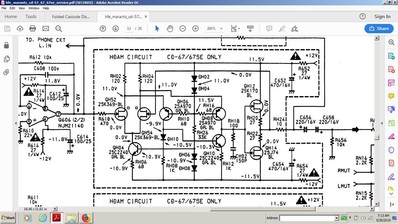Open the Window menu
This screenshot has height=224, width=398.
34,8
